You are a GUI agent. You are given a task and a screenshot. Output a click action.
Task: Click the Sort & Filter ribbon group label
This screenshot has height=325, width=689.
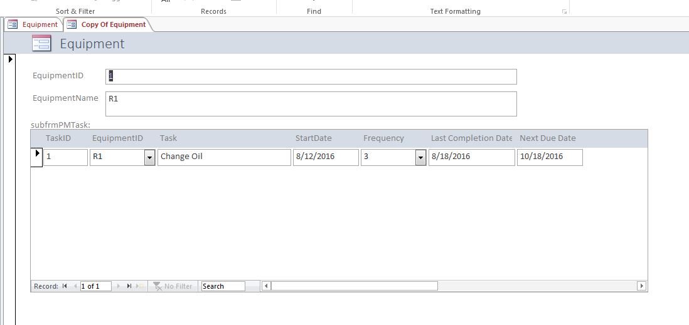point(75,11)
